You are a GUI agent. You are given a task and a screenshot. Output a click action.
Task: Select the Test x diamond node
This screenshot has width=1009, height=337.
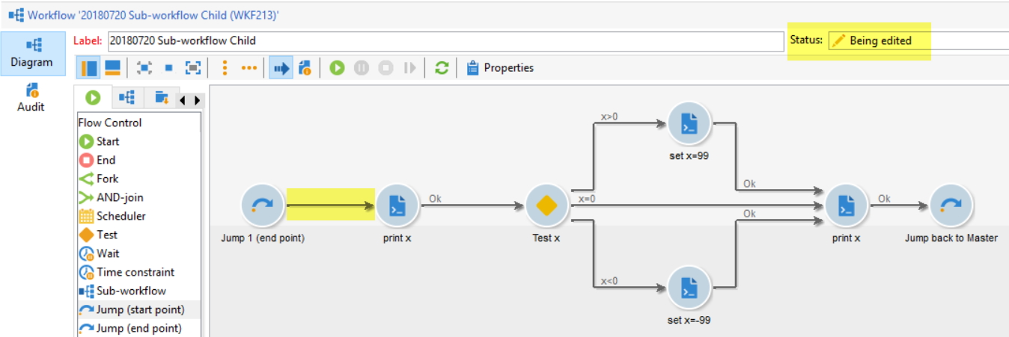click(546, 205)
